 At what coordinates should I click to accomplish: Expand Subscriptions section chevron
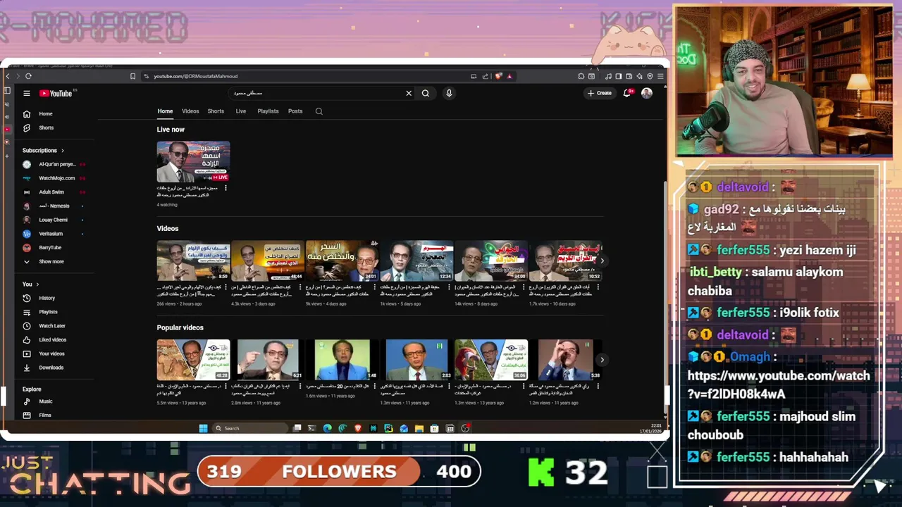[62, 151]
